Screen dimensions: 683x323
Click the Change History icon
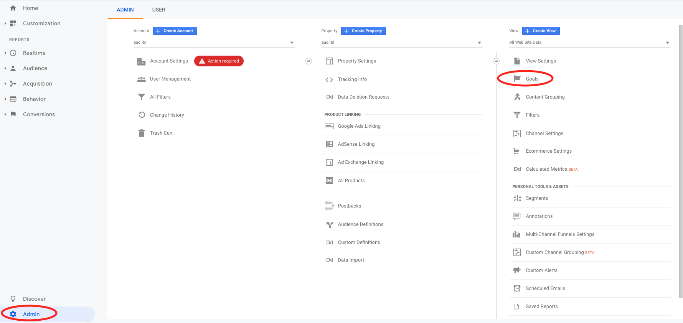142,115
